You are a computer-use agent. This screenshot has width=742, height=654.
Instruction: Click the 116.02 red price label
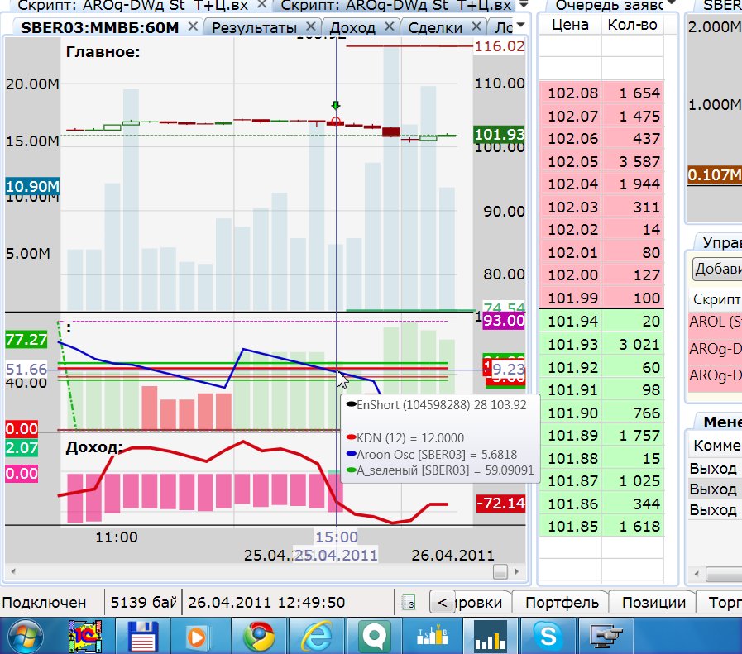[500, 45]
